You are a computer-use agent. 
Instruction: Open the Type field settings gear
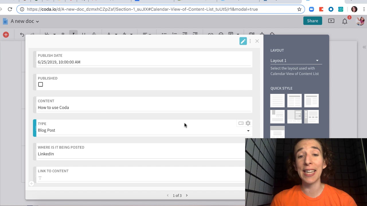click(x=248, y=123)
